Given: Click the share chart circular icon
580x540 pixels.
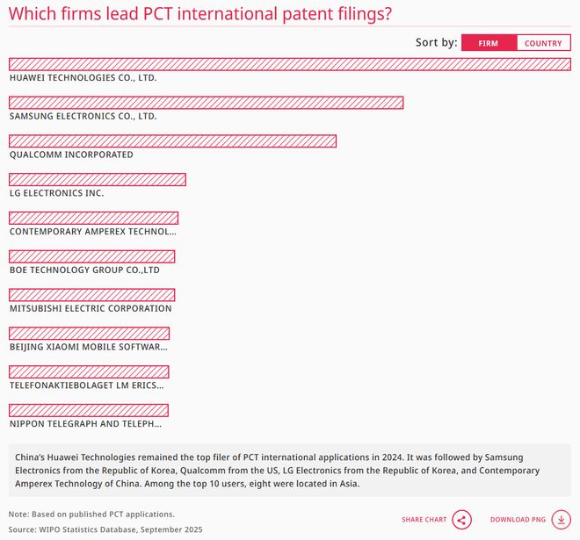Looking at the screenshot, I should click(x=462, y=520).
